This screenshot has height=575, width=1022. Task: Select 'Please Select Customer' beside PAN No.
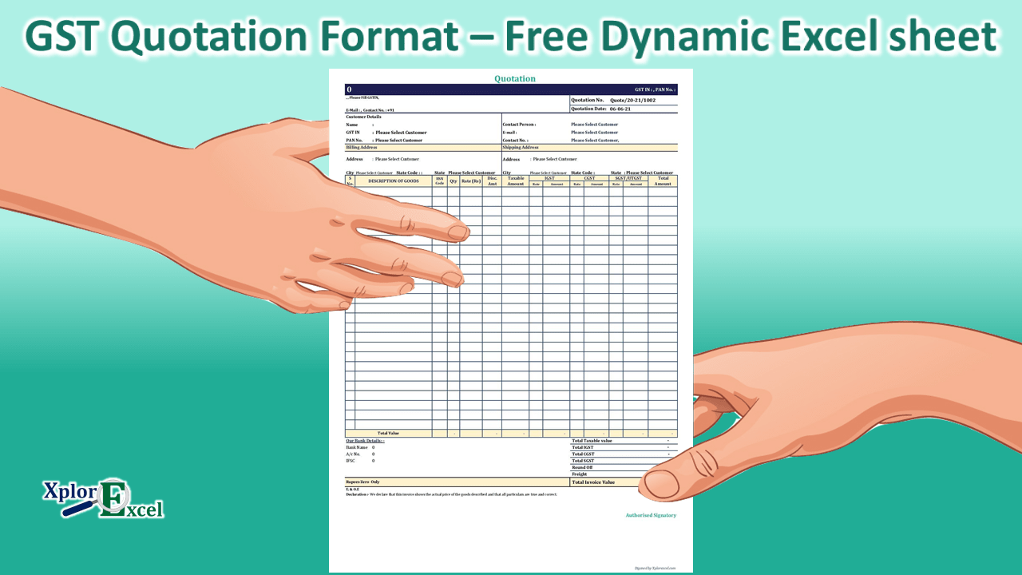click(398, 141)
